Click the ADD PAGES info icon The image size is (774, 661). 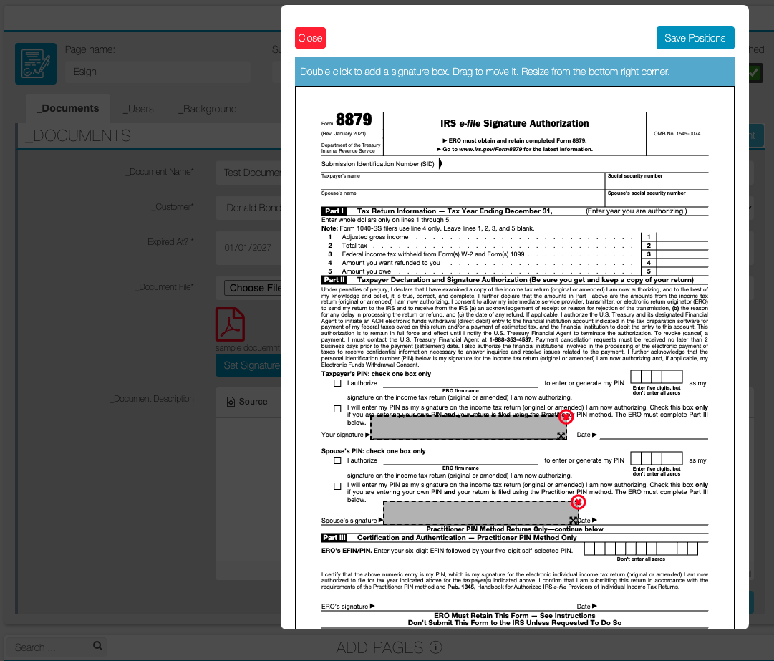436,647
